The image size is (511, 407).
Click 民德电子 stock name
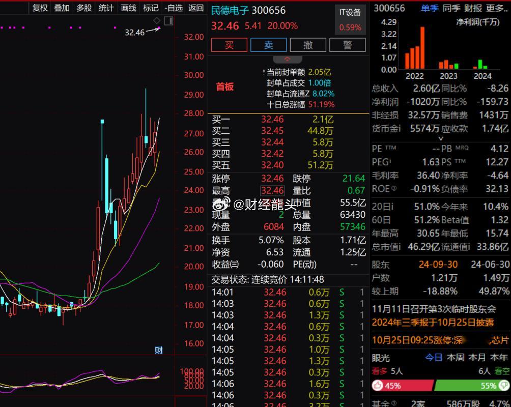[230, 10]
